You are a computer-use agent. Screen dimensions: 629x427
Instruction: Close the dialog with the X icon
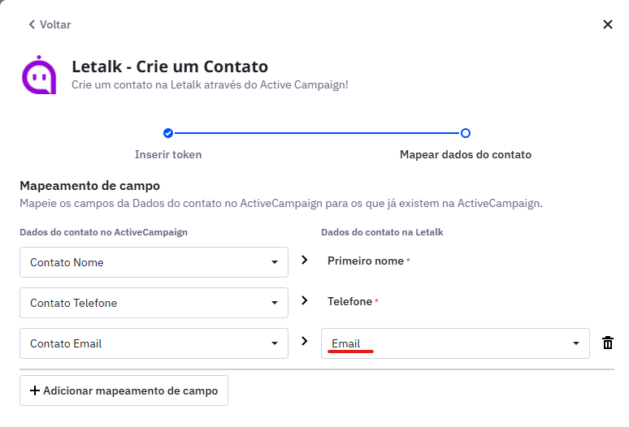(607, 24)
